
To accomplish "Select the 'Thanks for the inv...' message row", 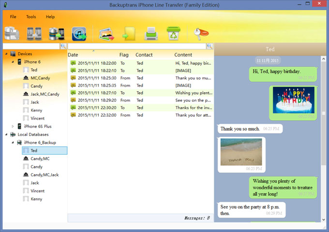I will pyautogui.click(x=141, y=108).
